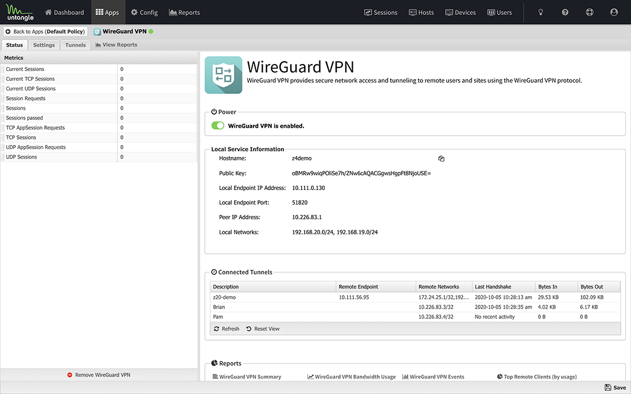The height and width of the screenshot is (394, 631).
Task: Click the Metrics panel header
Action: pyautogui.click(x=99, y=58)
